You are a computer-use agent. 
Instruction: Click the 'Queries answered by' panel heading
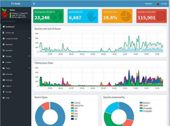click(114, 97)
